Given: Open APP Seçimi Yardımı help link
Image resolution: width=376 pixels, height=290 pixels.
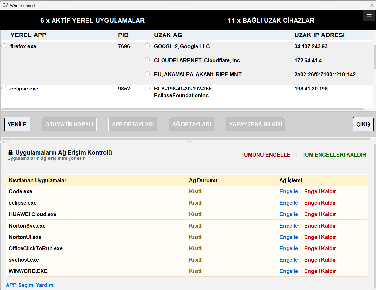Looking at the screenshot, I should click(30, 285).
